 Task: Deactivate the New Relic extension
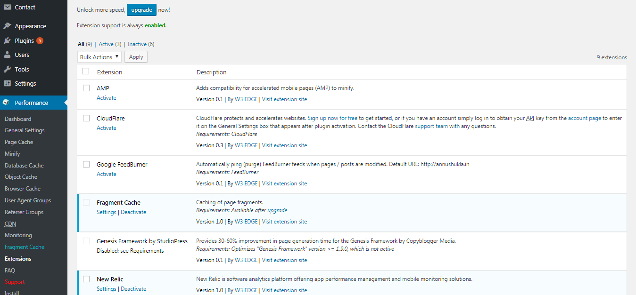133,289
